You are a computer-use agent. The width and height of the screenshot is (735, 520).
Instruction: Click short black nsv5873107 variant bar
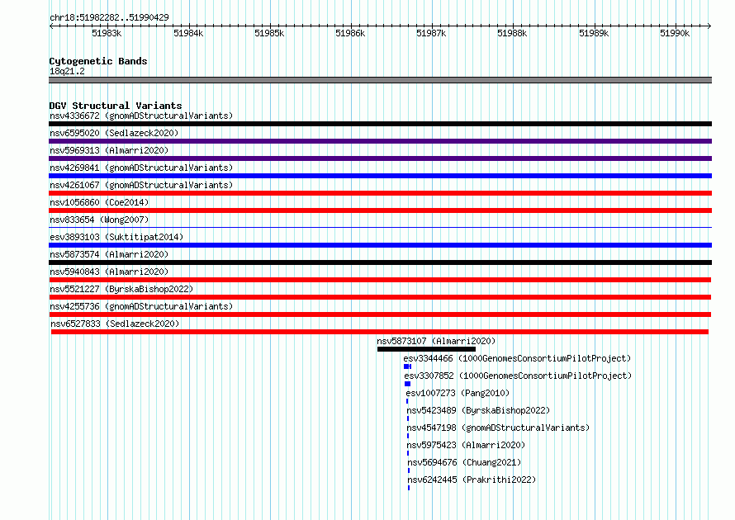(426, 349)
